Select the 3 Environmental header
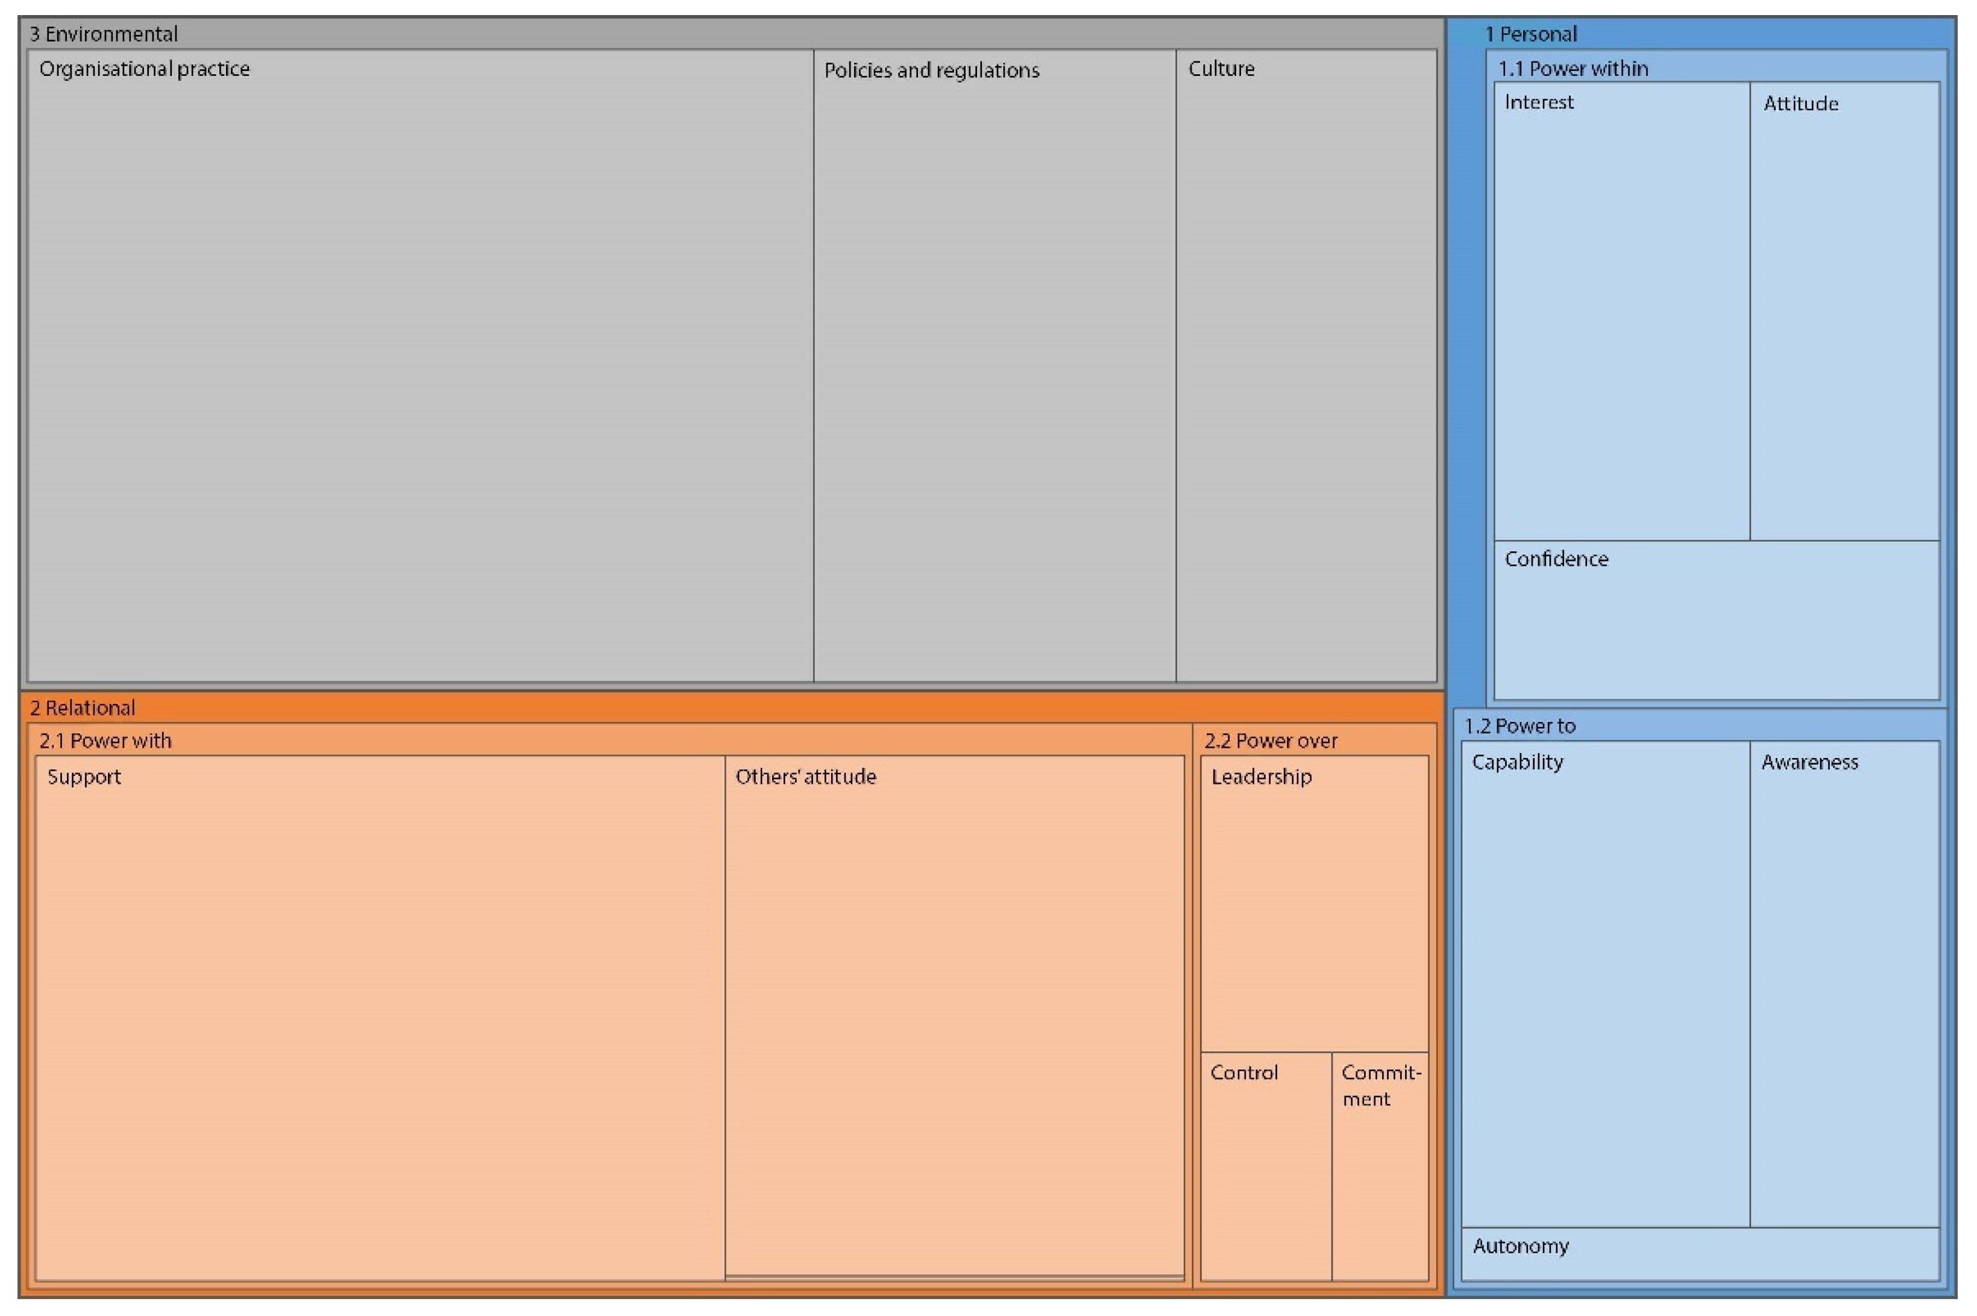Image resolution: width=1977 pixels, height=1316 pixels. [x=104, y=34]
